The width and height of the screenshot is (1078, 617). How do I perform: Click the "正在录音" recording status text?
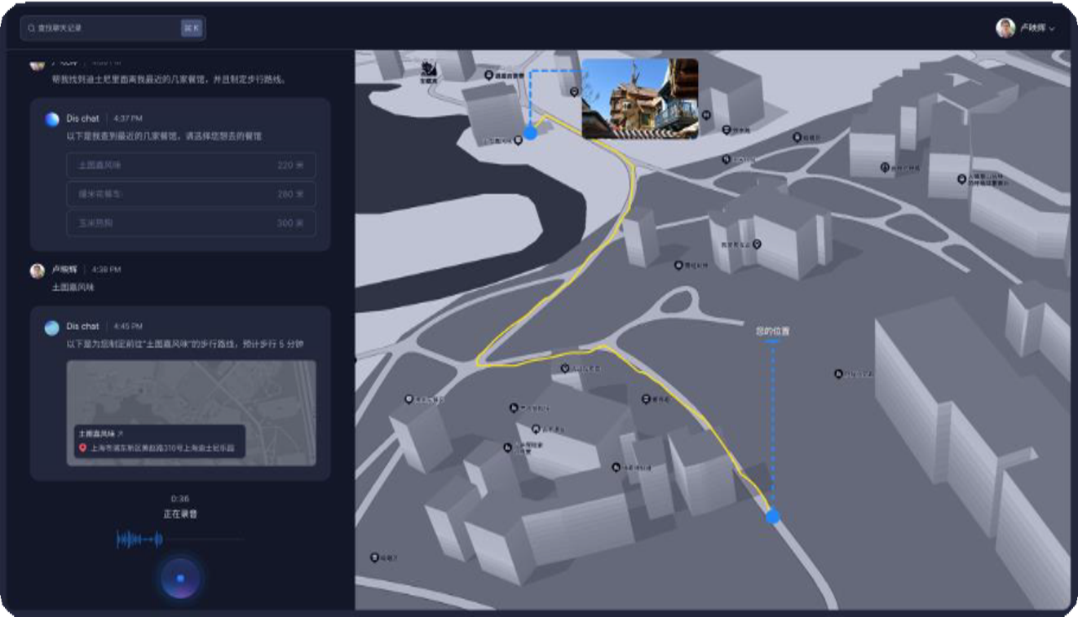[x=180, y=514]
